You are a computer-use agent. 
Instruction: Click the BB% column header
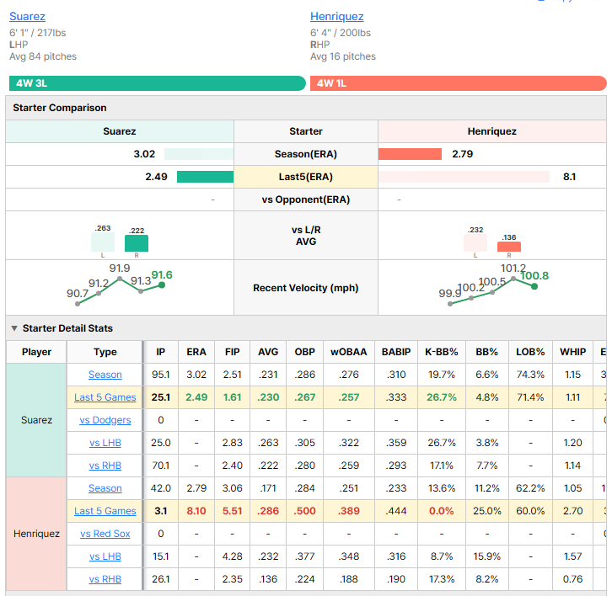point(486,352)
